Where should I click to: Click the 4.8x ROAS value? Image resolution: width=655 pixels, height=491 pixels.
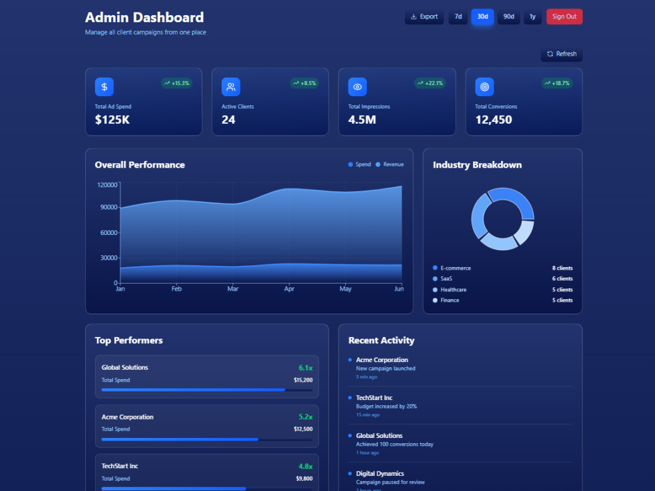[305, 466]
